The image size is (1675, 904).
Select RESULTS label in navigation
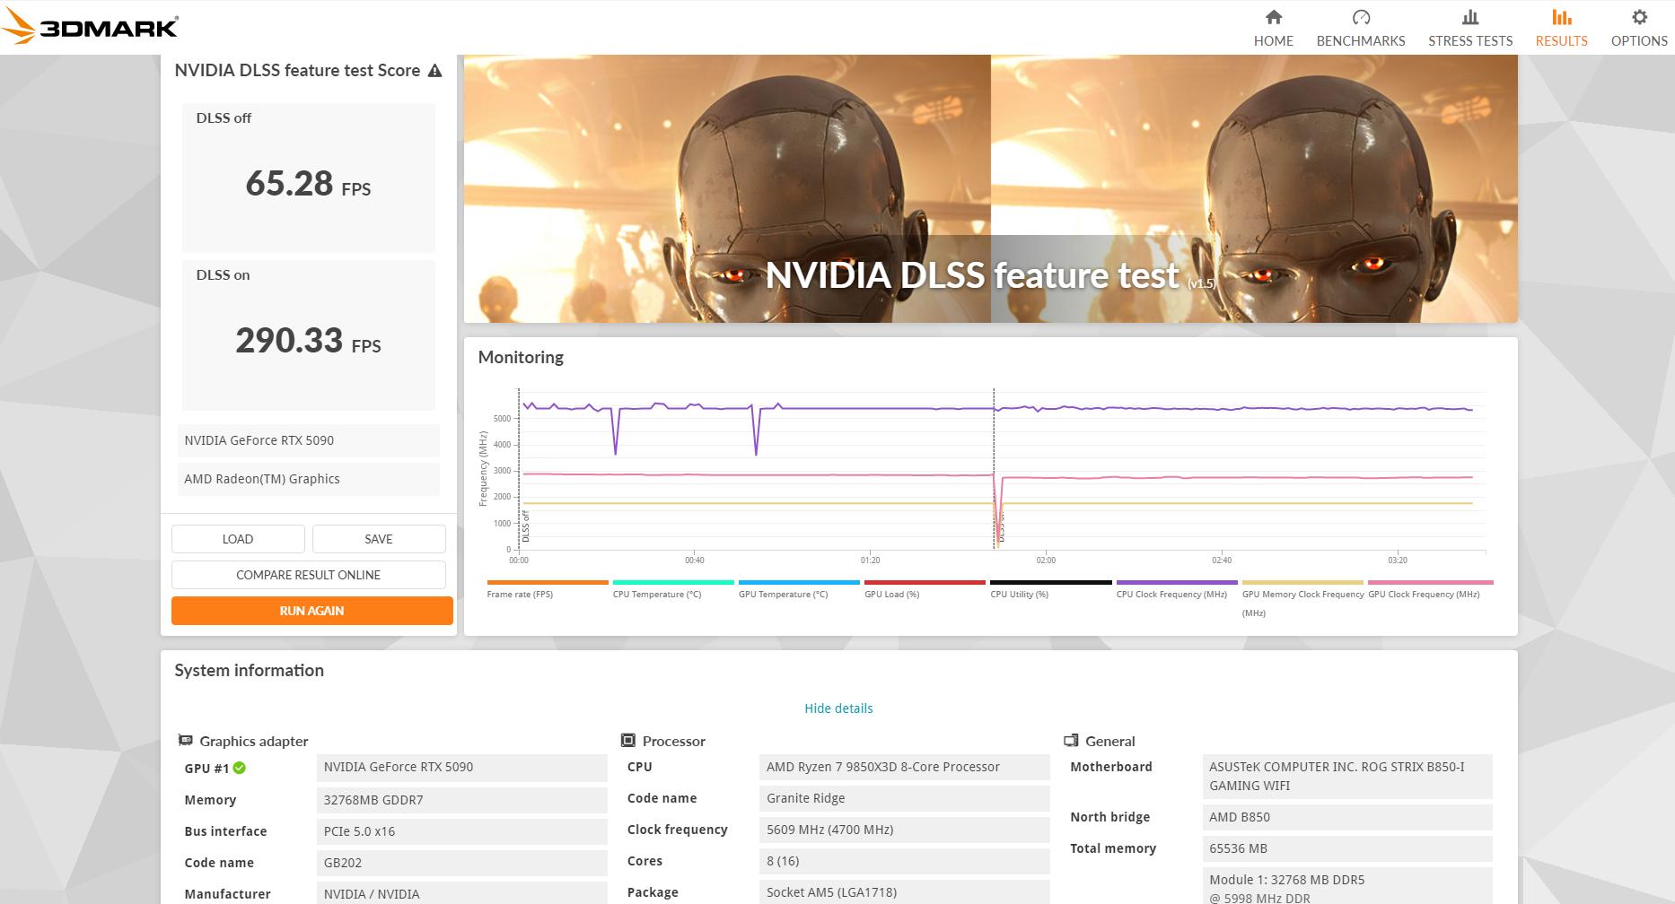click(1562, 41)
